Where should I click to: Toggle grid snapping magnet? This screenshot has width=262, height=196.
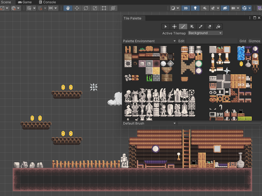40,8
